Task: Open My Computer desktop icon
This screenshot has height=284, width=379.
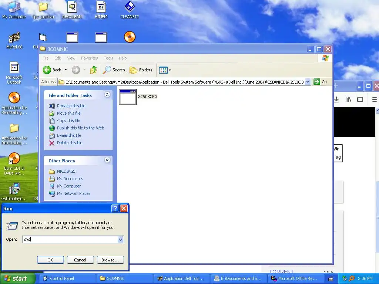Action: (x=14, y=10)
